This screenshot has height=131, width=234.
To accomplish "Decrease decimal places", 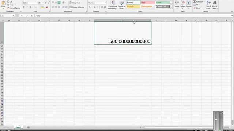I will coord(105,7).
